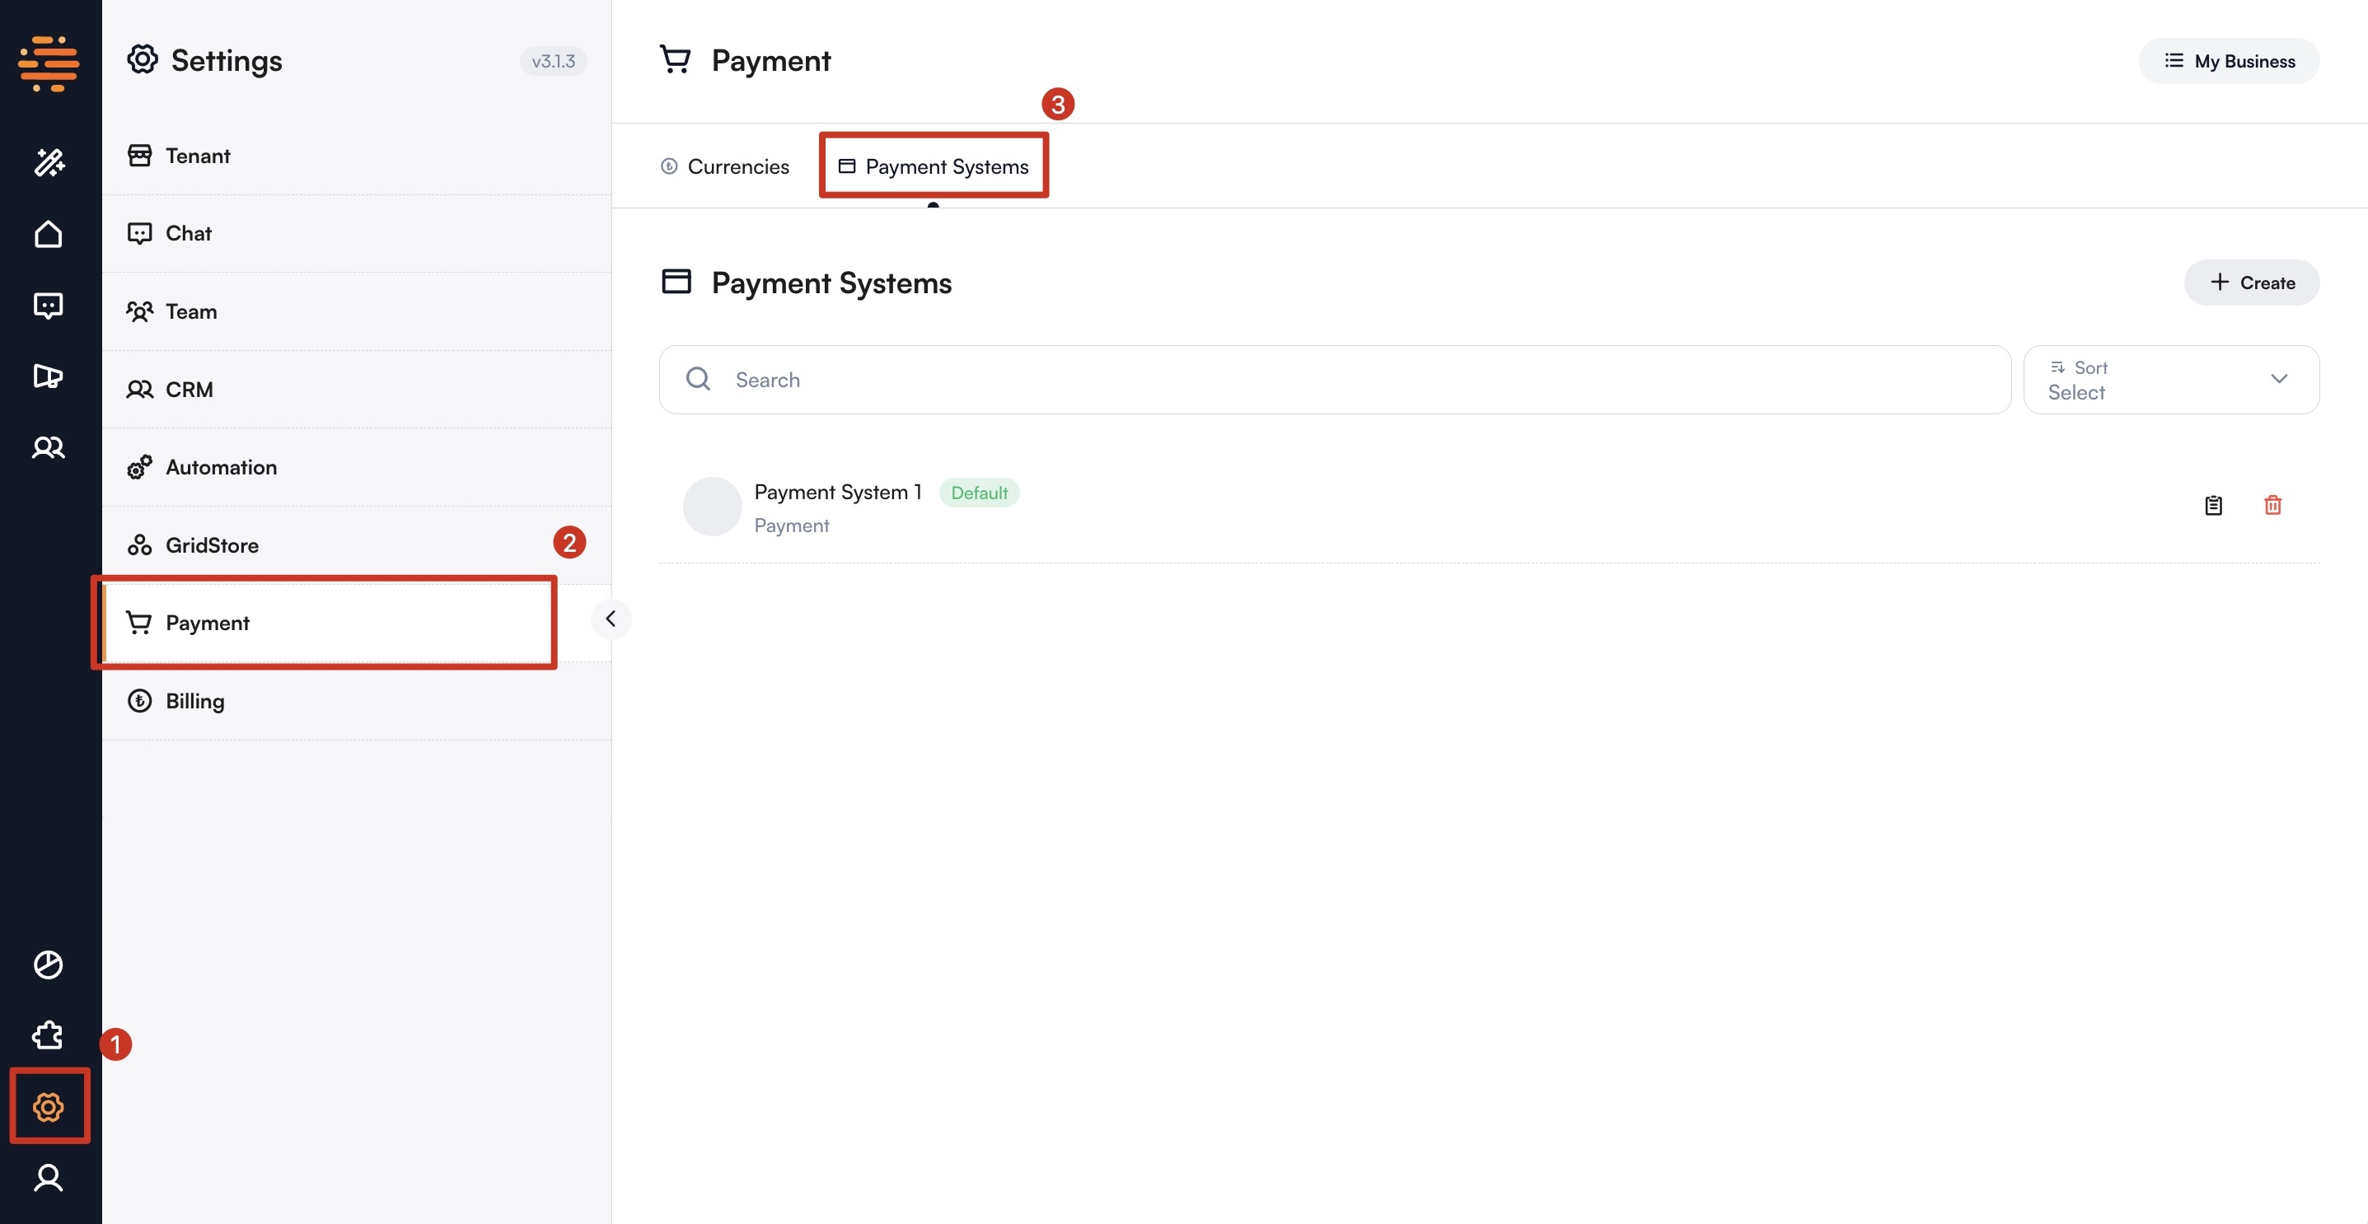
Task: Open the chat bubble icon in left rail
Action: point(49,305)
